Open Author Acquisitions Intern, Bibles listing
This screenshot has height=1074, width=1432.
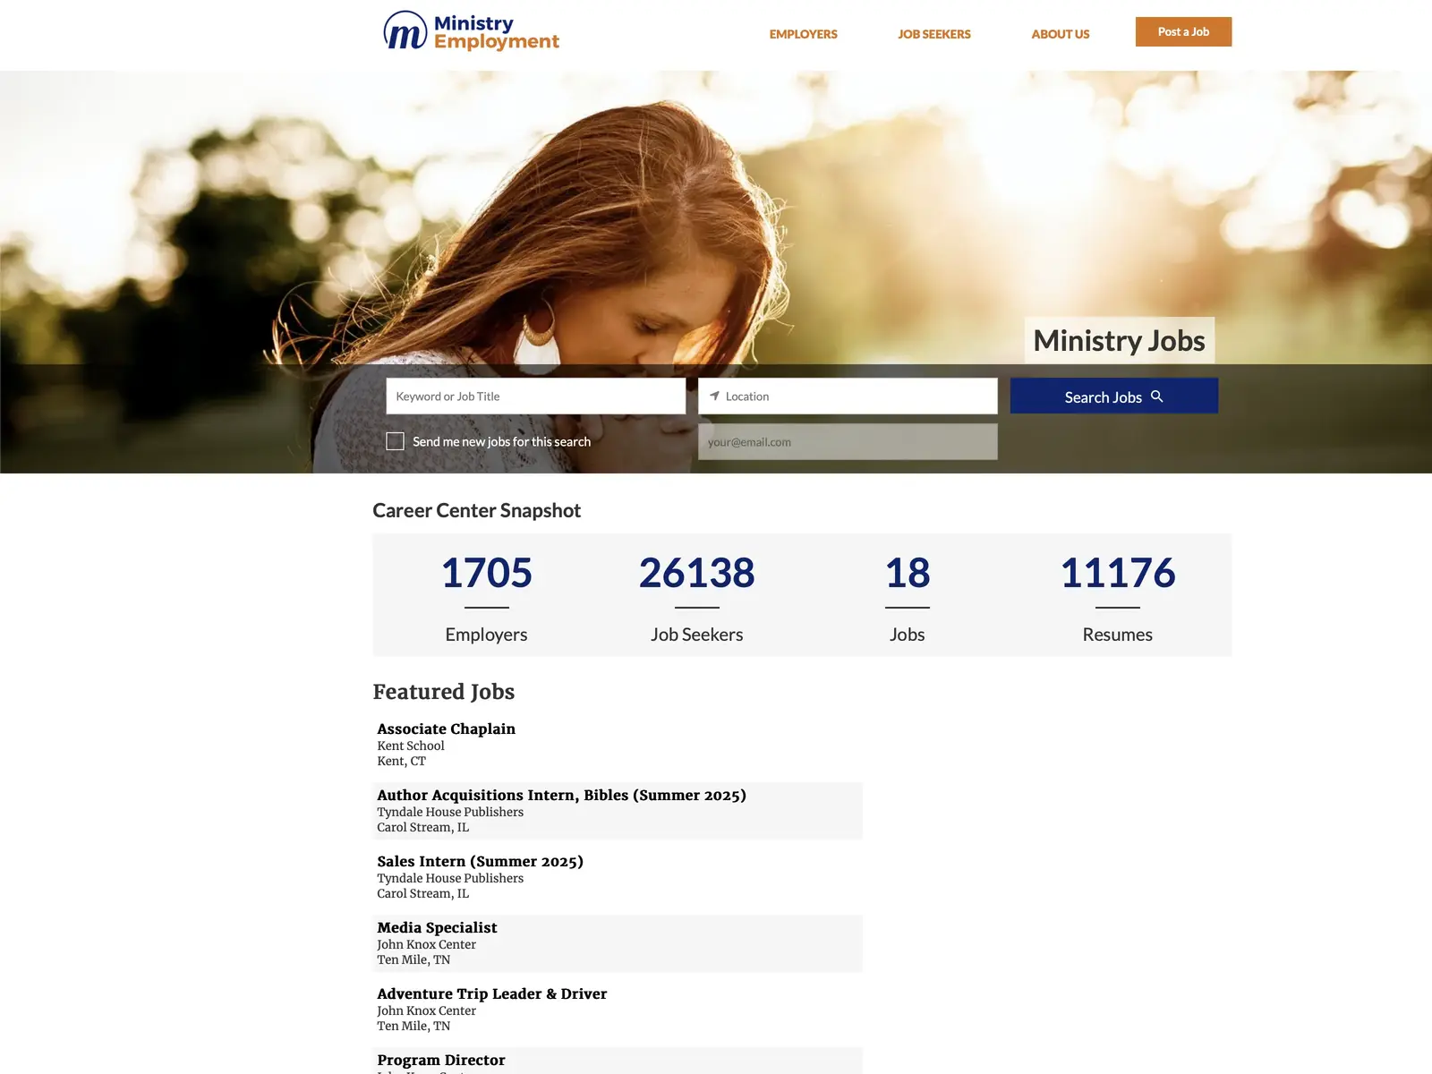(x=561, y=795)
